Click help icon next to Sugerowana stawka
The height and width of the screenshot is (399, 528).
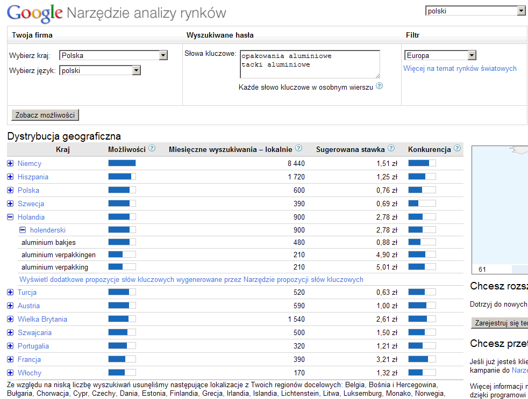pos(391,149)
